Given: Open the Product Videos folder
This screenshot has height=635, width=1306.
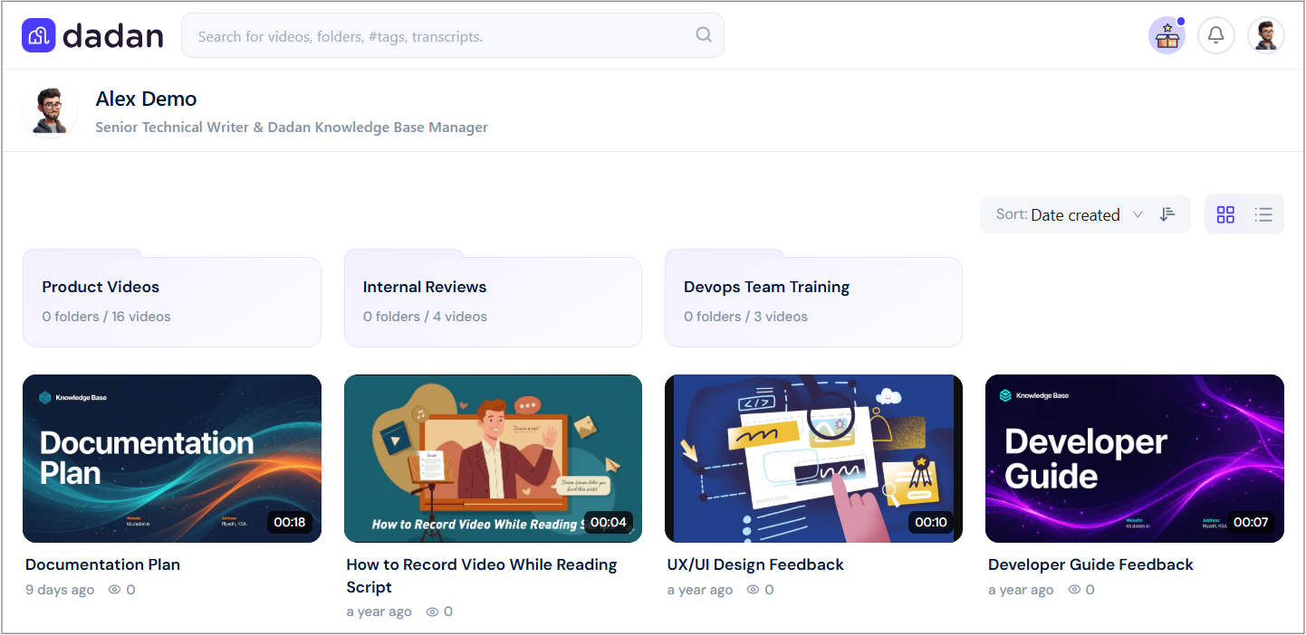Looking at the screenshot, I should (172, 299).
